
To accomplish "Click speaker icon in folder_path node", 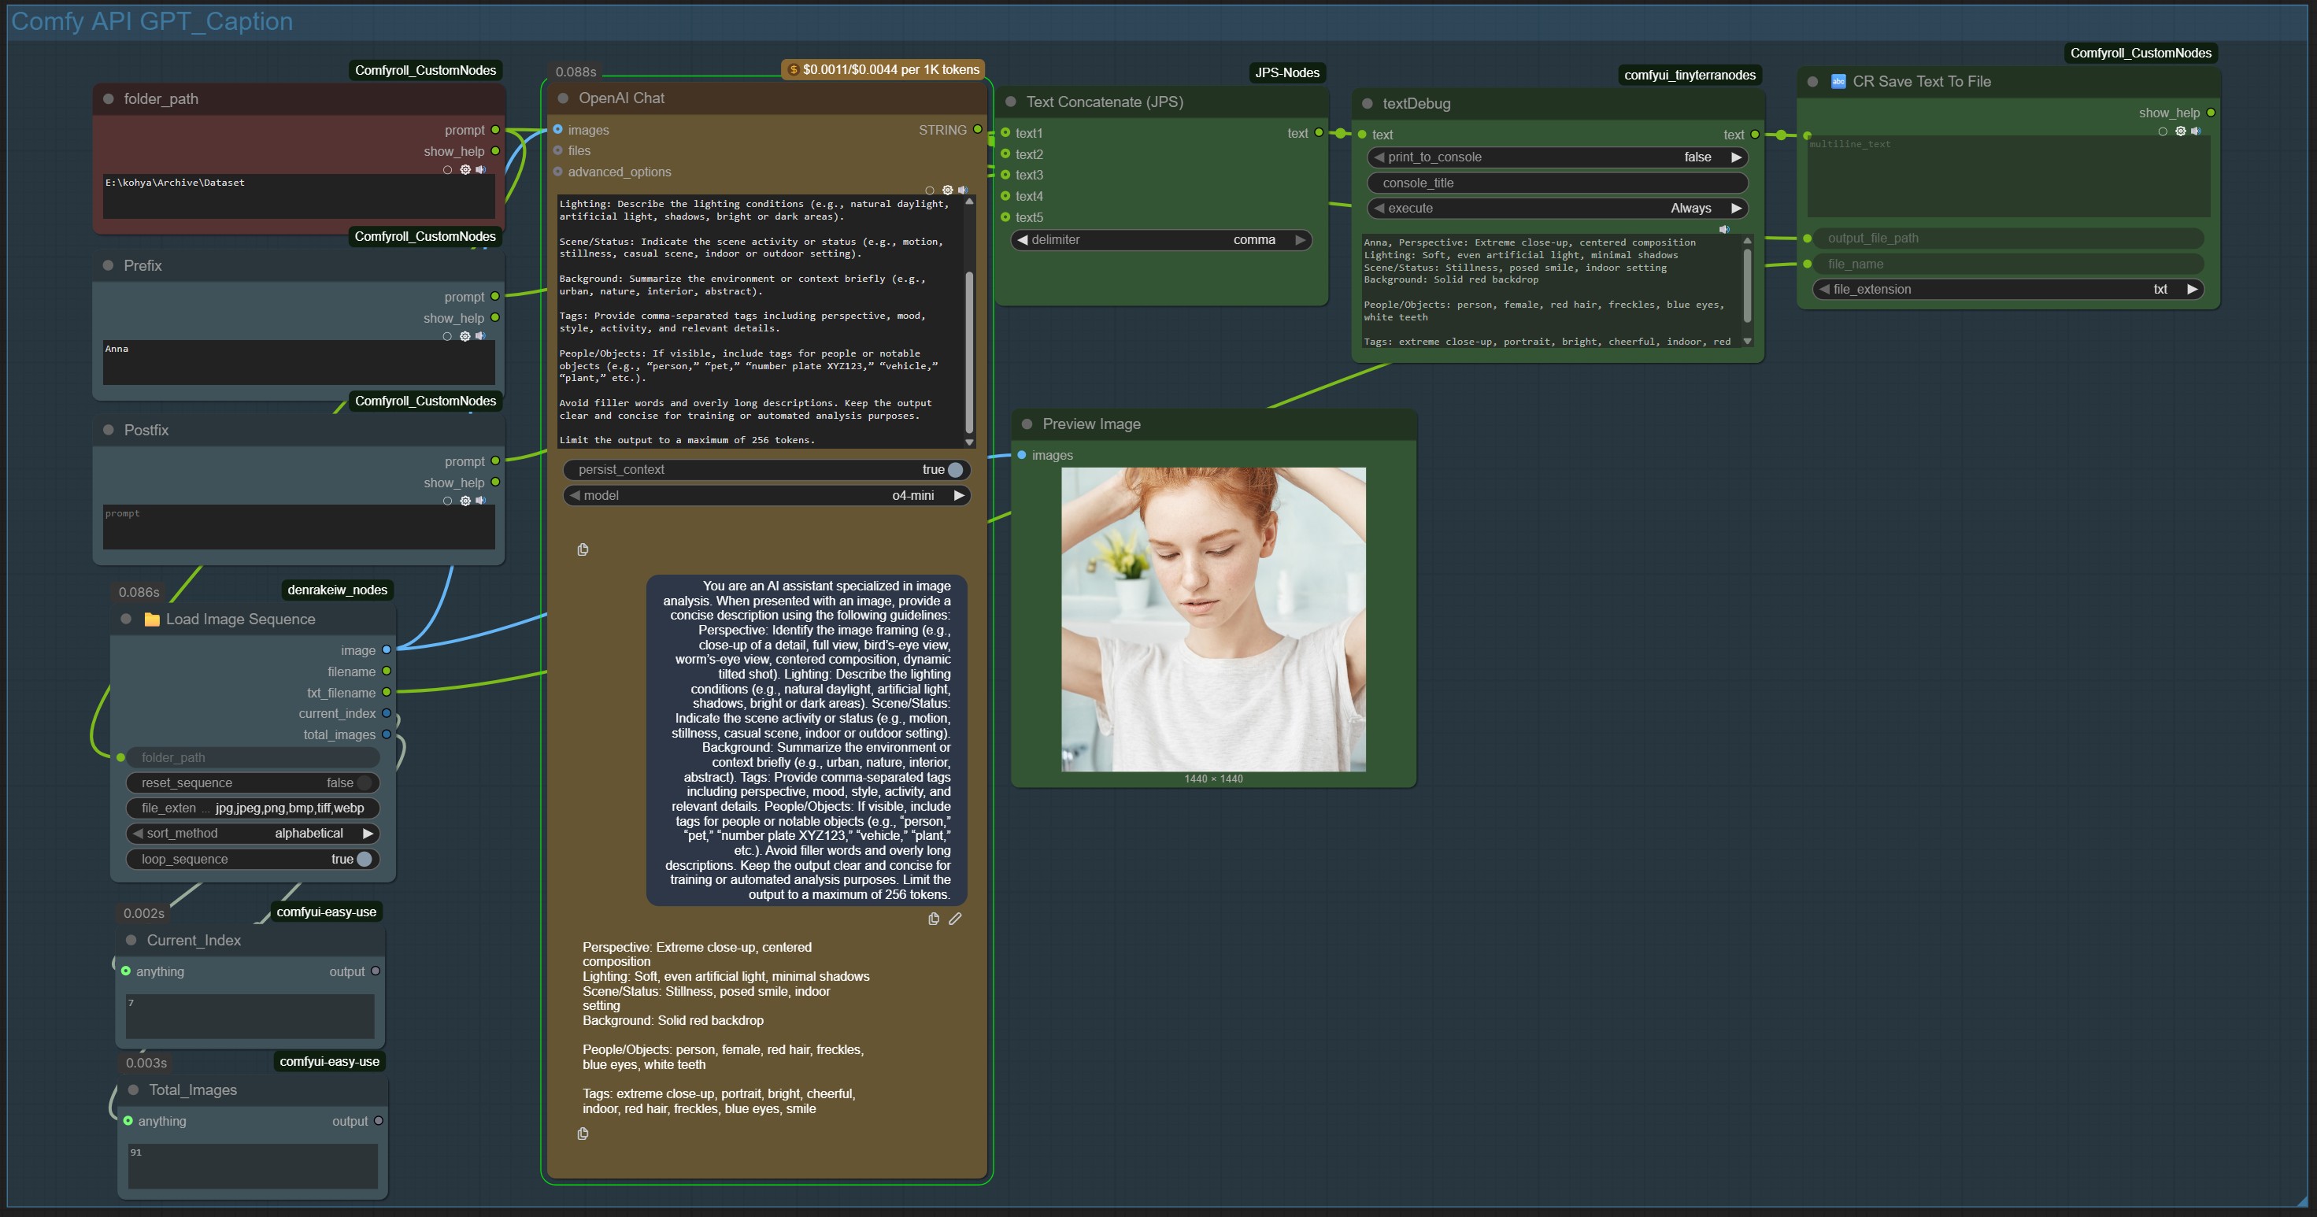I will point(481,169).
